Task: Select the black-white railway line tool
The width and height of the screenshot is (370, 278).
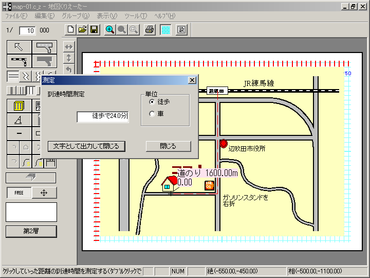Action: pyautogui.click(x=19, y=61)
